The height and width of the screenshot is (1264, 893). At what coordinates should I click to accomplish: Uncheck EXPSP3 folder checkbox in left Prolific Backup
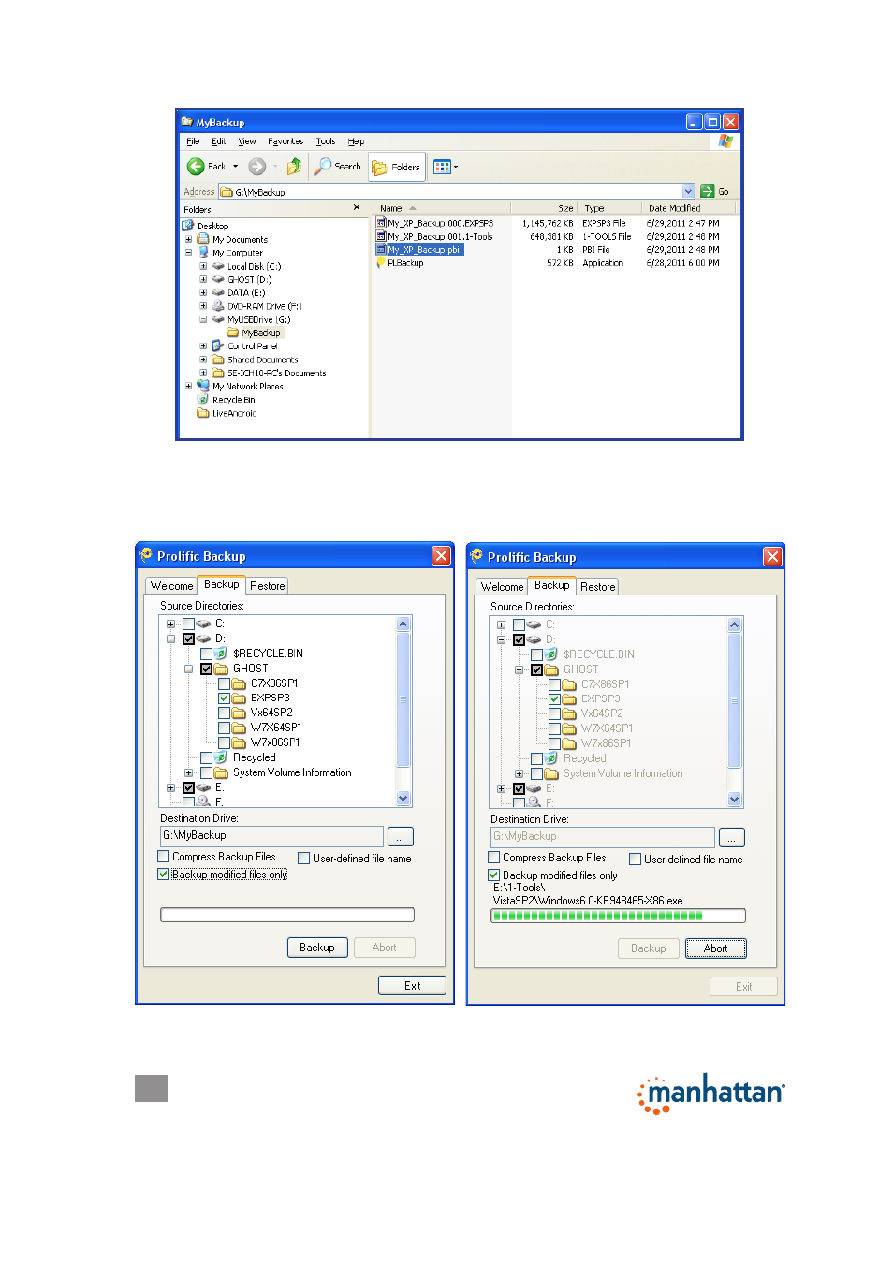pos(224,698)
